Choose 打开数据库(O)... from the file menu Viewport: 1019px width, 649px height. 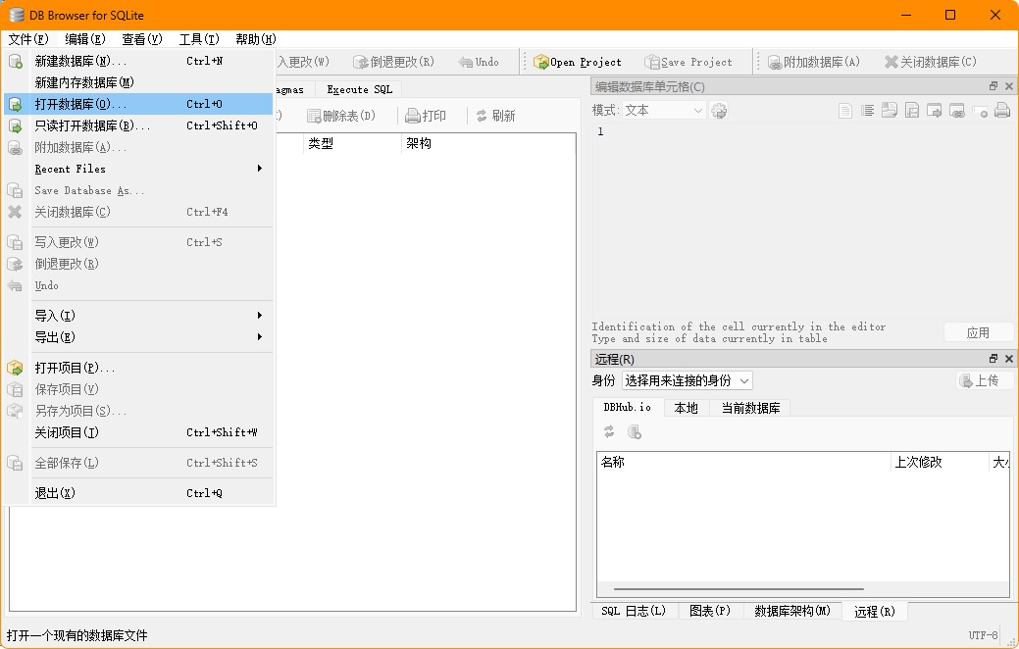[x=80, y=104]
